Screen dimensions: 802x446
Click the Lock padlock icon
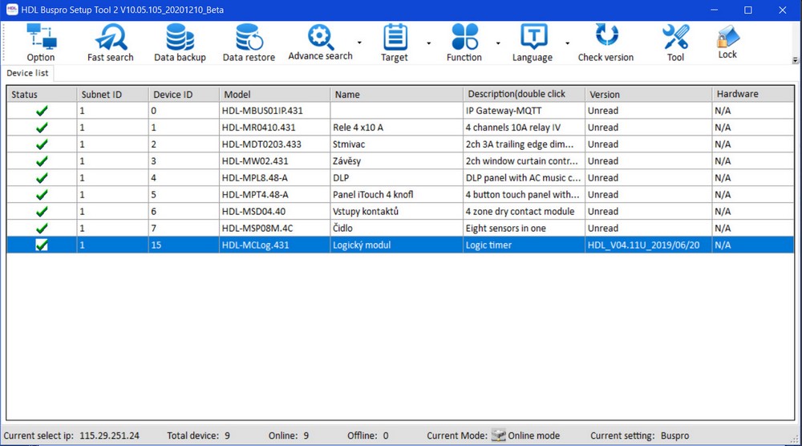[x=727, y=36]
